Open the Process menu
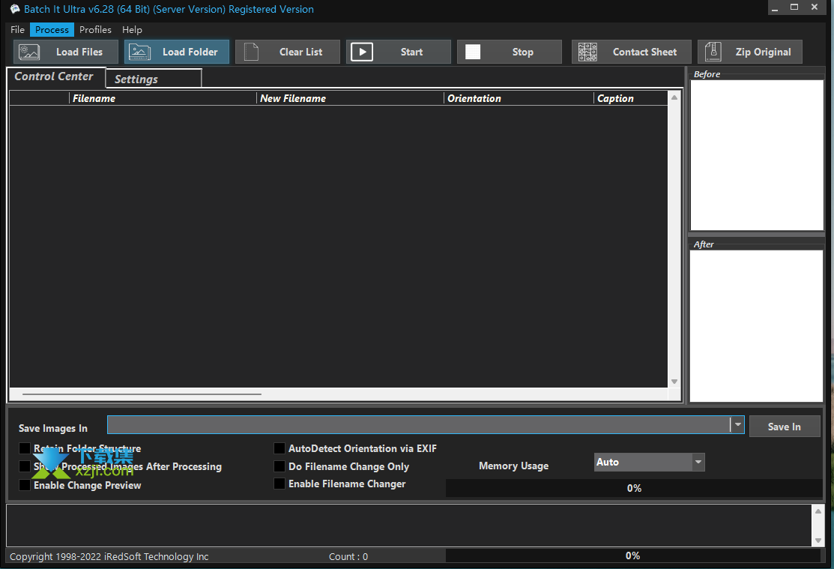The width and height of the screenshot is (834, 569). click(x=52, y=30)
